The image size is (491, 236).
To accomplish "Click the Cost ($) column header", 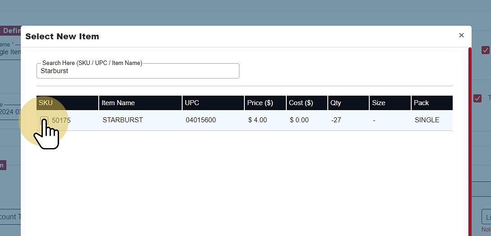I will tap(301, 103).
